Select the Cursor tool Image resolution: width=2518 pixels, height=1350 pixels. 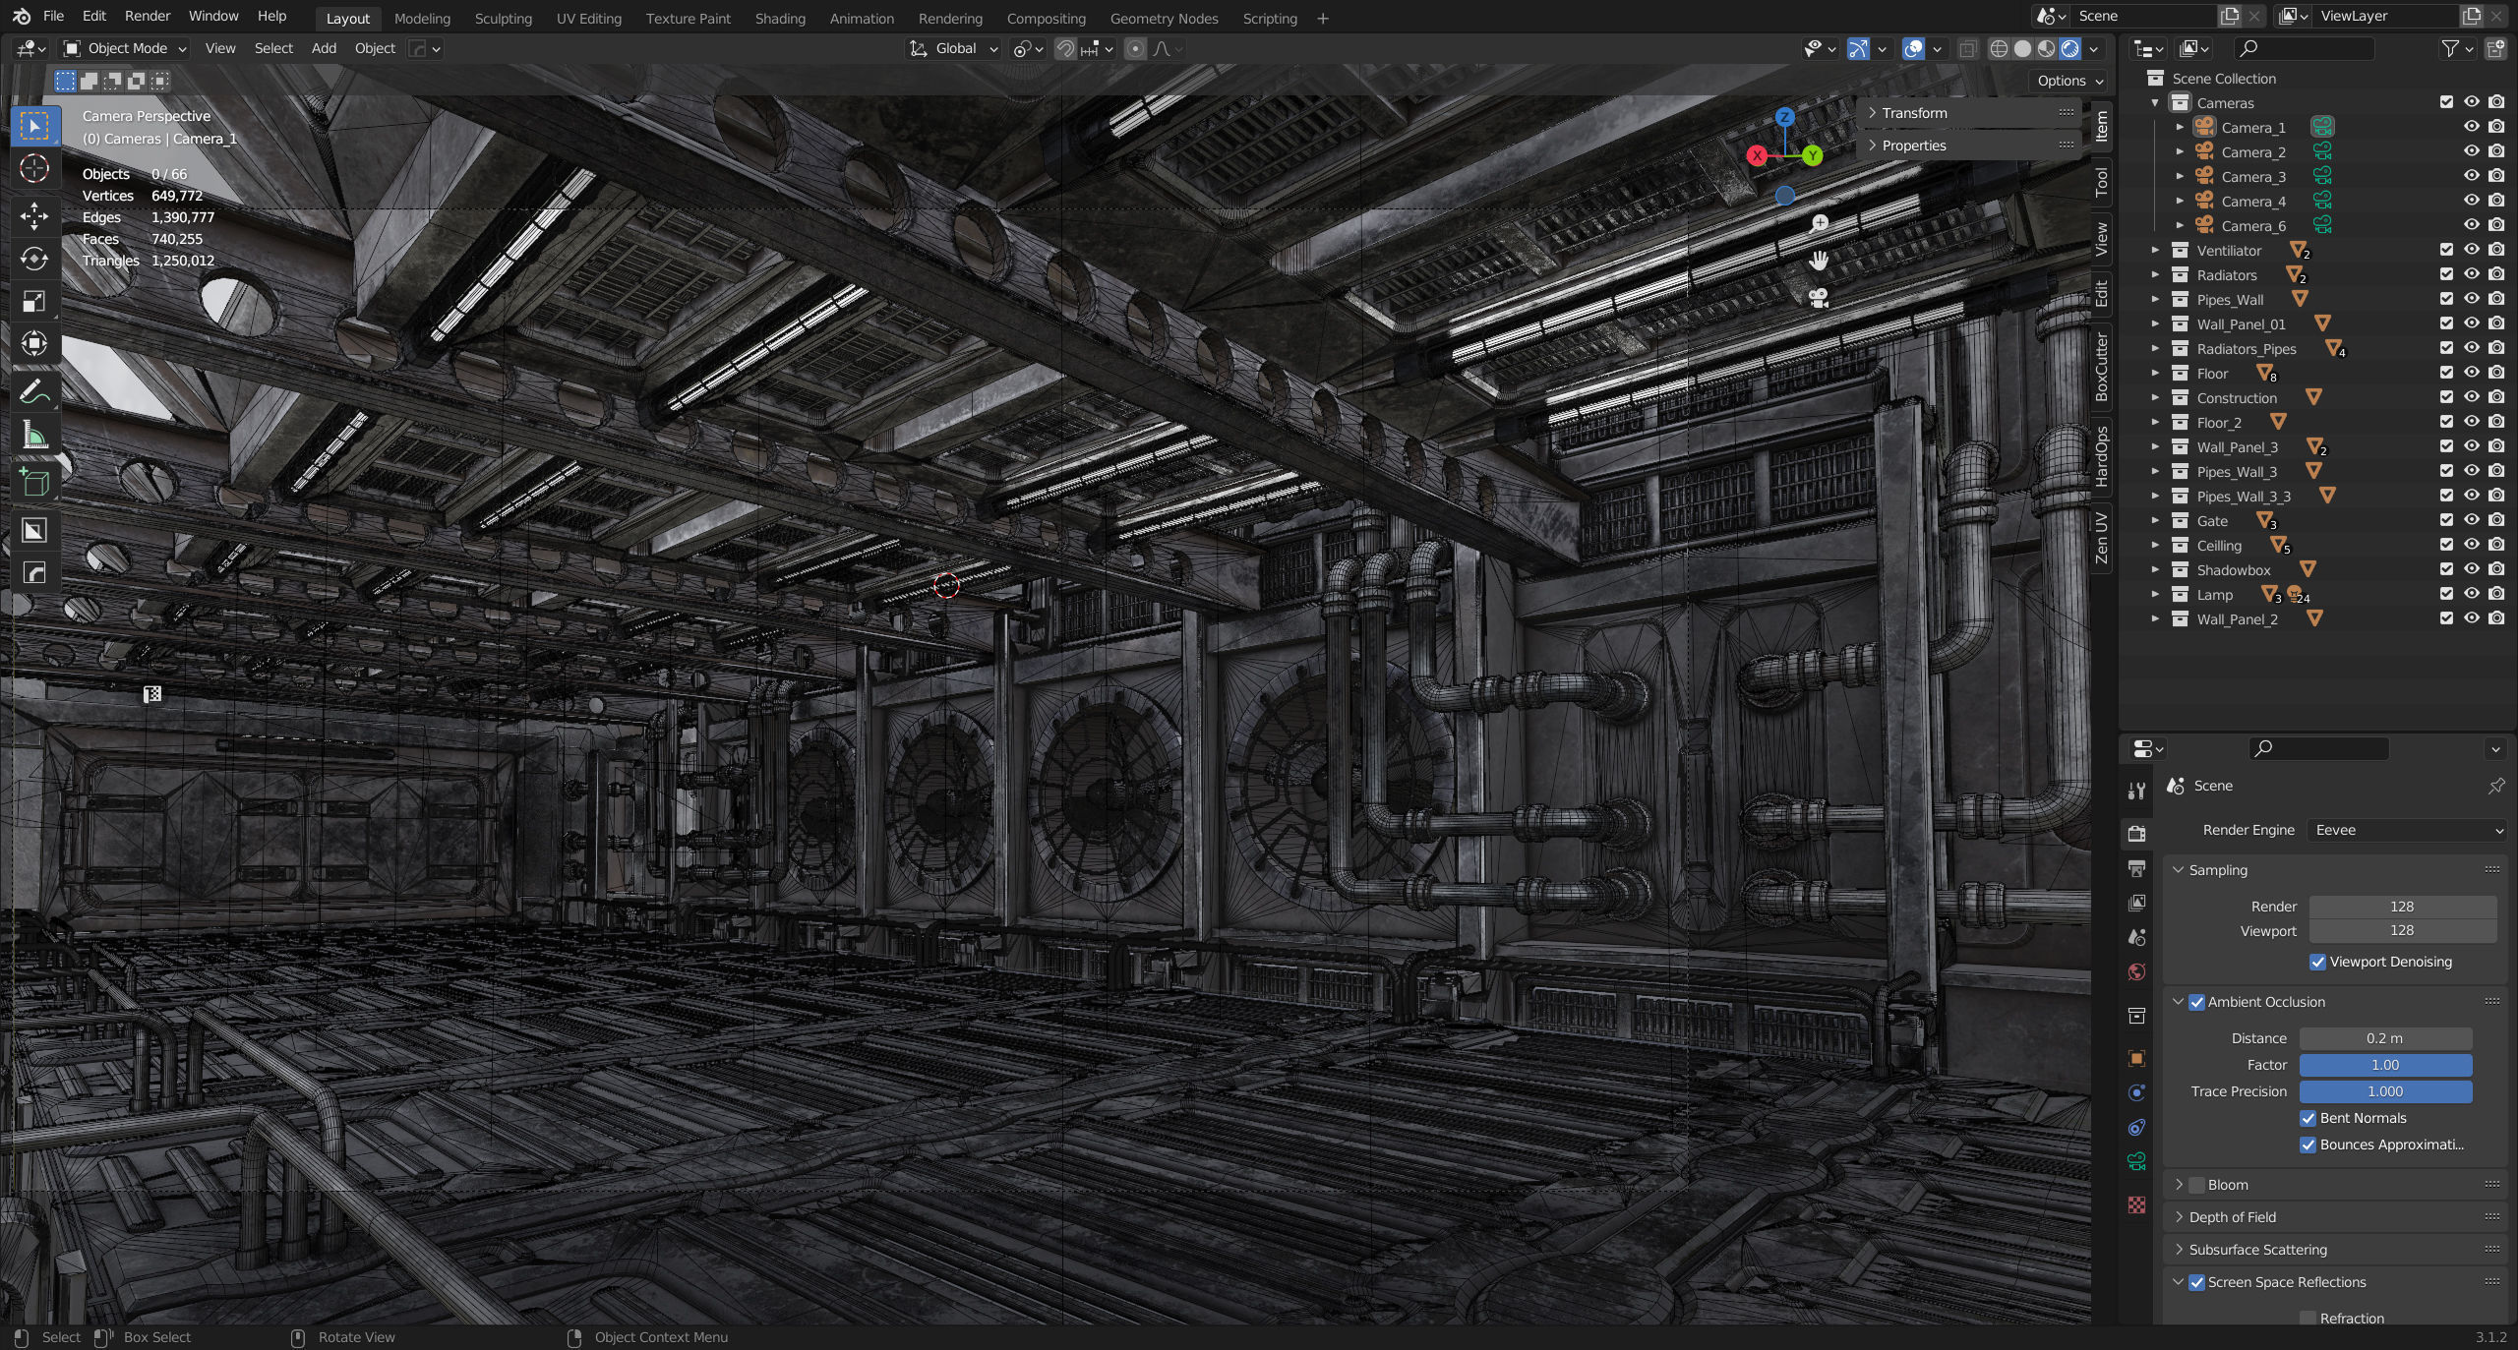(x=34, y=169)
